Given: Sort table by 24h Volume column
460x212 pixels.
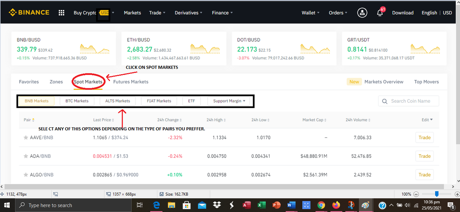Looking at the screenshot, I should coord(358,120).
